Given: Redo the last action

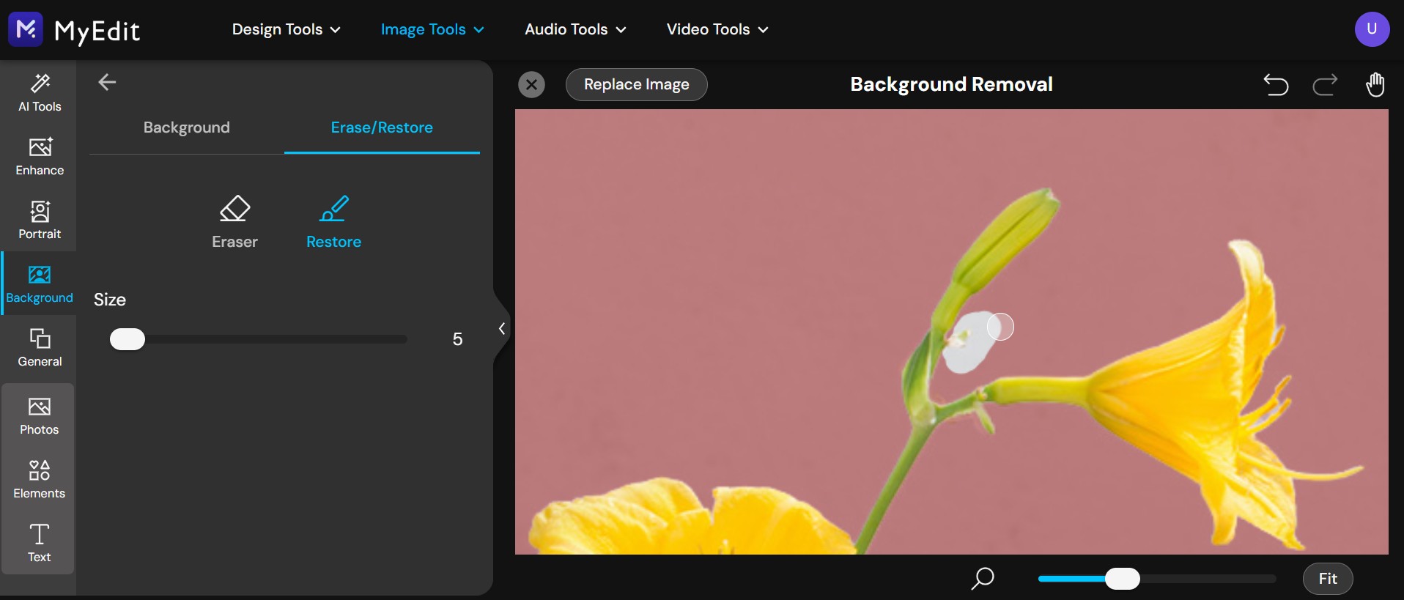Looking at the screenshot, I should point(1325,85).
